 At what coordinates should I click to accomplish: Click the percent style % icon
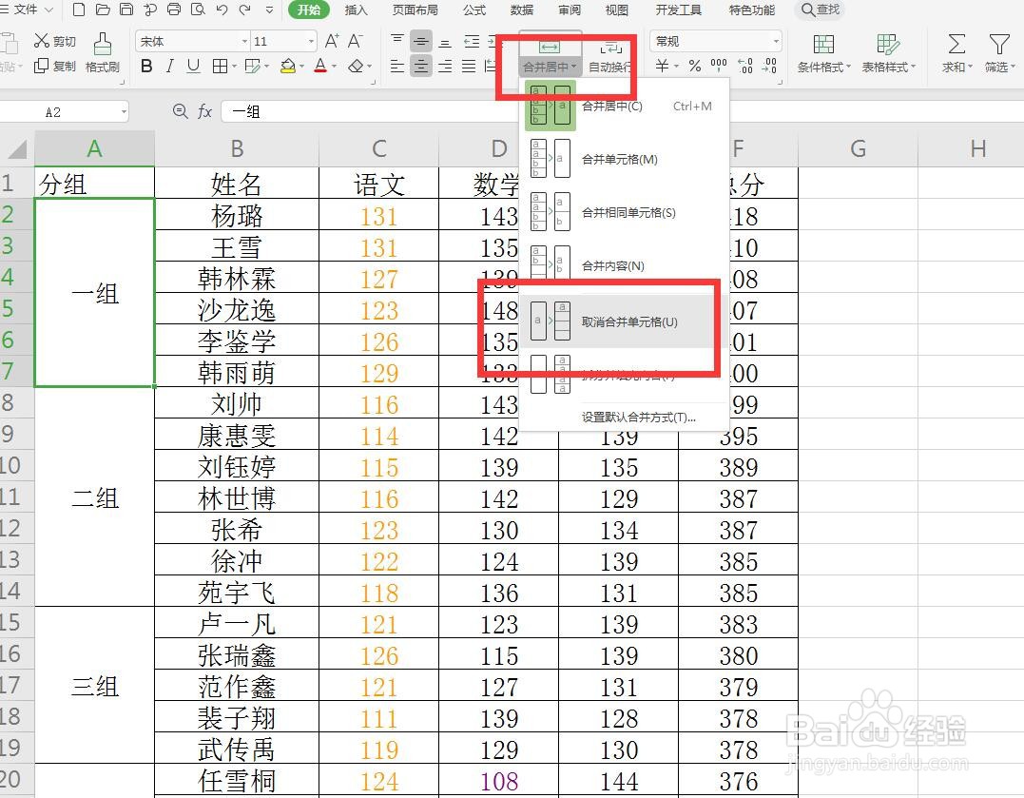click(x=694, y=64)
